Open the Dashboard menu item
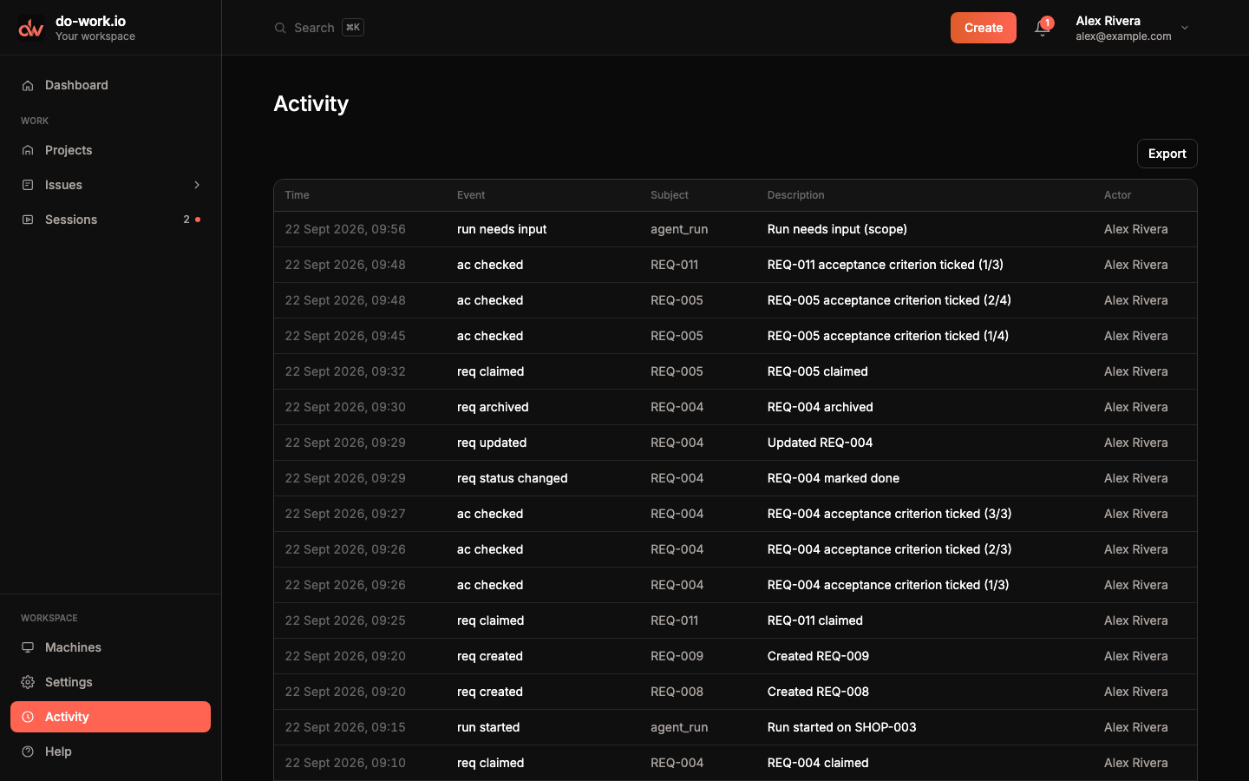Screen dimensions: 1249x781 (111, 85)
